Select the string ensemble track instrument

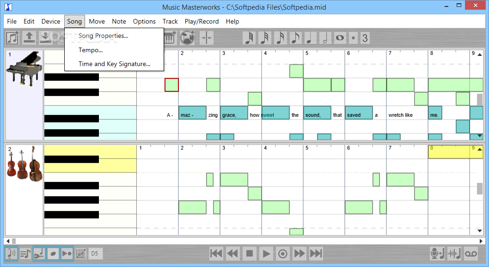[25, 164]
